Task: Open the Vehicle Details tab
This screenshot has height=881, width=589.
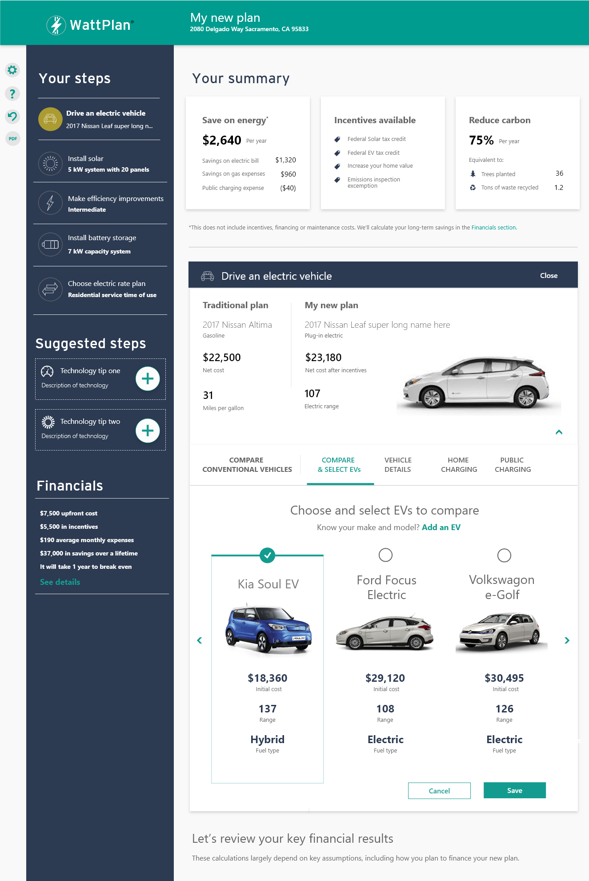Action: pos(398,465)
